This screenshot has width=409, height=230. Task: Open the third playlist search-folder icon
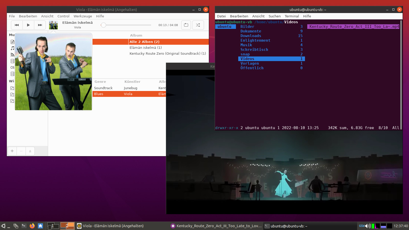(12, 101)
